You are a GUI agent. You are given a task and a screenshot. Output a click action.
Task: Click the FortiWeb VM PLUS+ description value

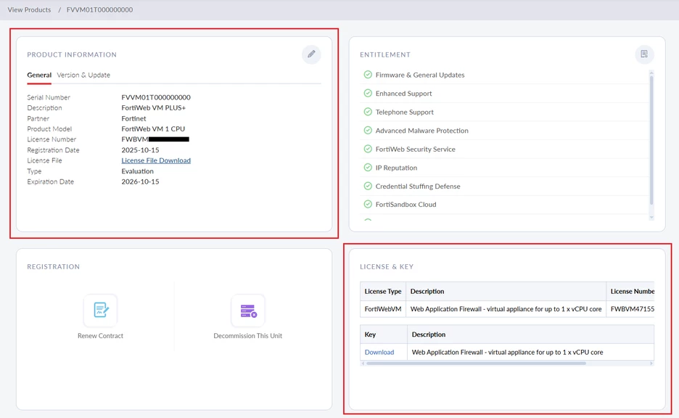coord(153,108)
